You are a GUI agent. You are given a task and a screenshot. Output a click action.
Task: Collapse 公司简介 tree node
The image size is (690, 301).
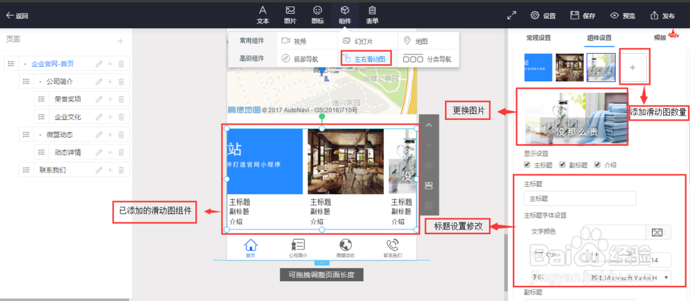41,81
